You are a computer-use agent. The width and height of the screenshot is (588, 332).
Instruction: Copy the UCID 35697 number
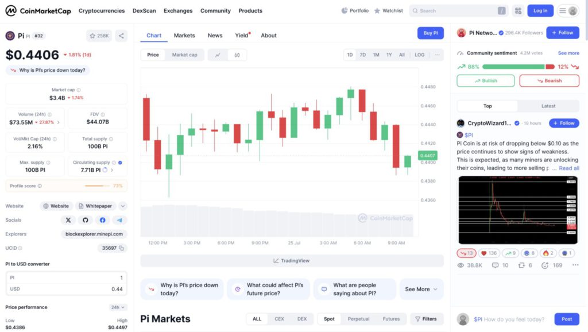pyautogui.click(x=122, y=248)
